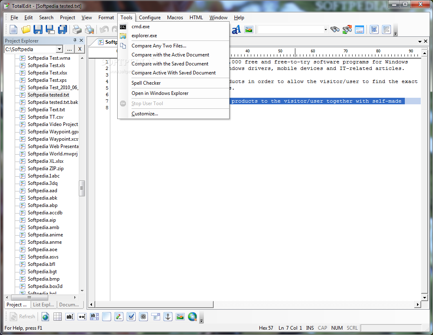Insert a dropdown list using the combo box icon
Viewport: 433px width, 335px height.
tap(156, 317)
